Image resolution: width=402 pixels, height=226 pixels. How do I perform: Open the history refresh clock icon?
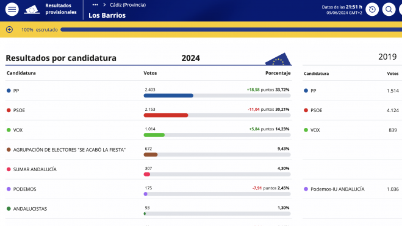tap(372, 10)
